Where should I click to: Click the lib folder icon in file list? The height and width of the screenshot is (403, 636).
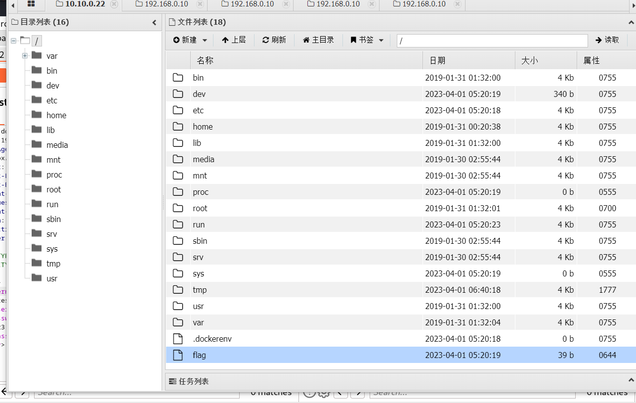178,143
